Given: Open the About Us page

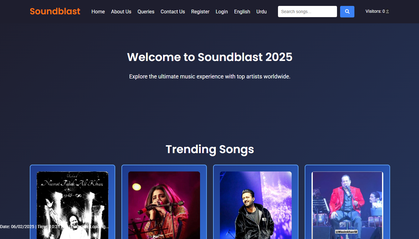Looking at the screenshot, I should coord(121,12).
